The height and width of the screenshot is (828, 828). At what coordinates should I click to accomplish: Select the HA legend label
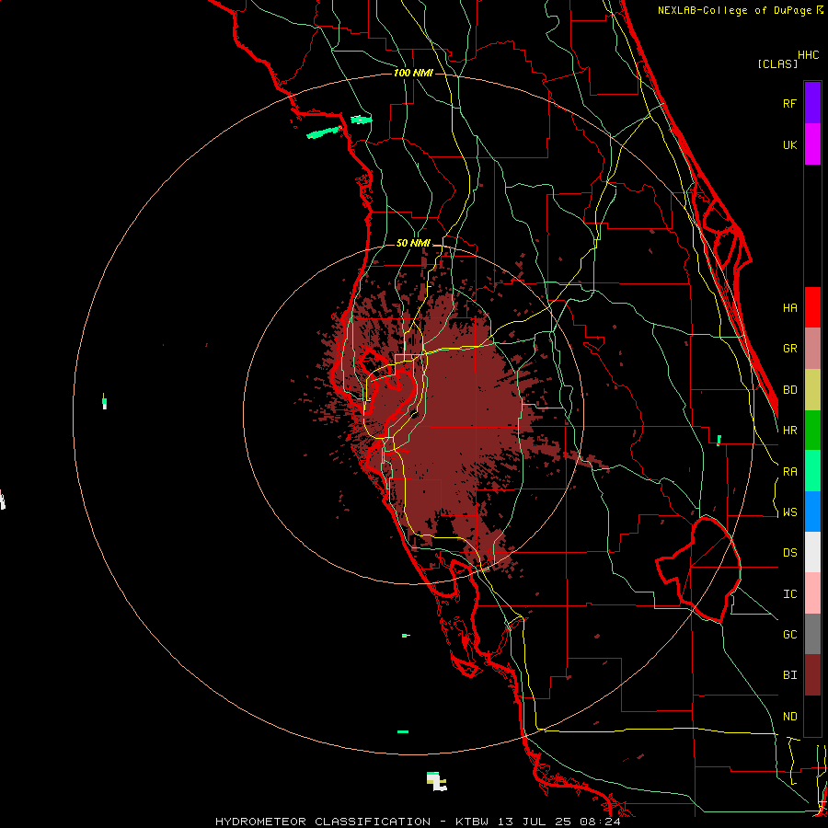click(790, 308)
